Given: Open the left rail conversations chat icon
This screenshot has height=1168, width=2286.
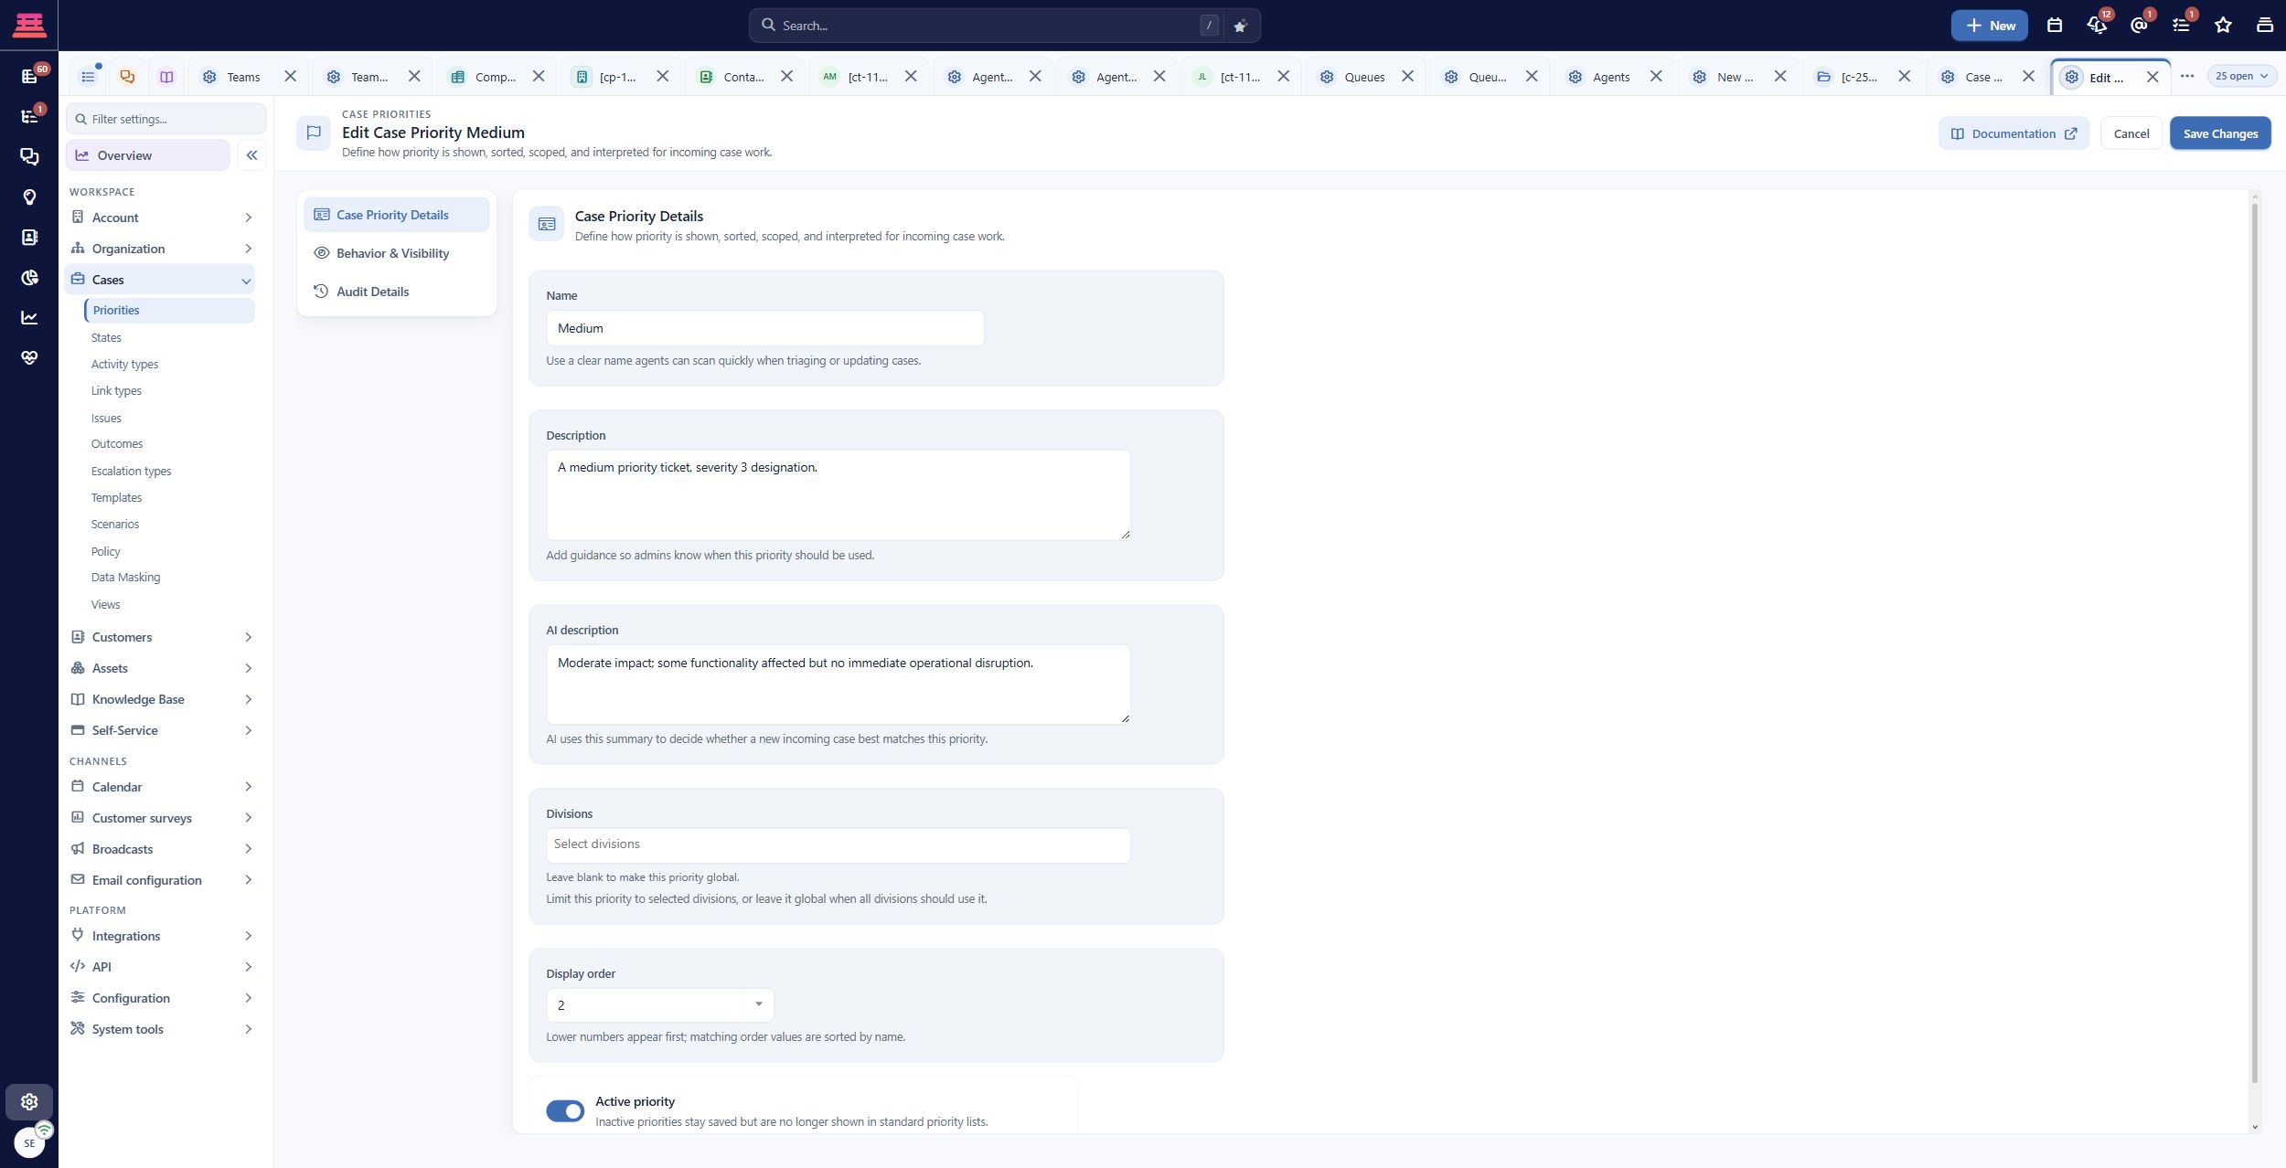Looking at the screenshot, I should (29, 156).
